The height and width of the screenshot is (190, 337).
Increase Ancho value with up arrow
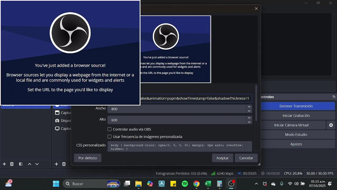[249, 107]
